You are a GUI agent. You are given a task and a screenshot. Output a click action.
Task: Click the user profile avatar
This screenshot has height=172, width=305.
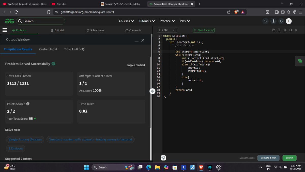(x=289, y=21)
